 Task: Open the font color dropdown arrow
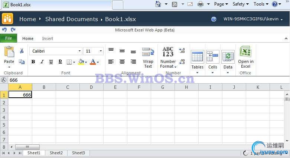[98, 62]
